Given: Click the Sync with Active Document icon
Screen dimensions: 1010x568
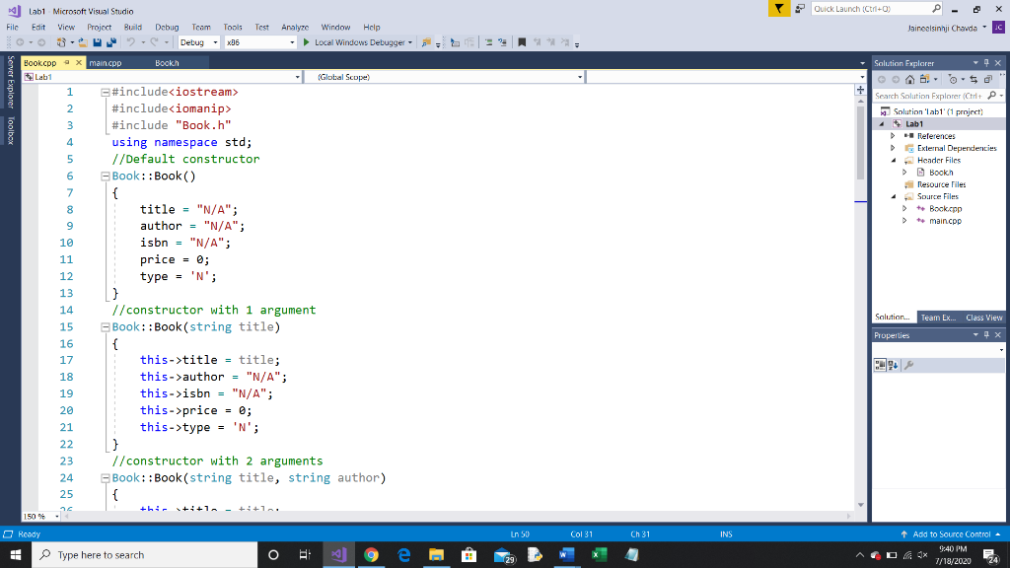Looking at the screenshot, I should pyautogui.click(x=974, y=79).
